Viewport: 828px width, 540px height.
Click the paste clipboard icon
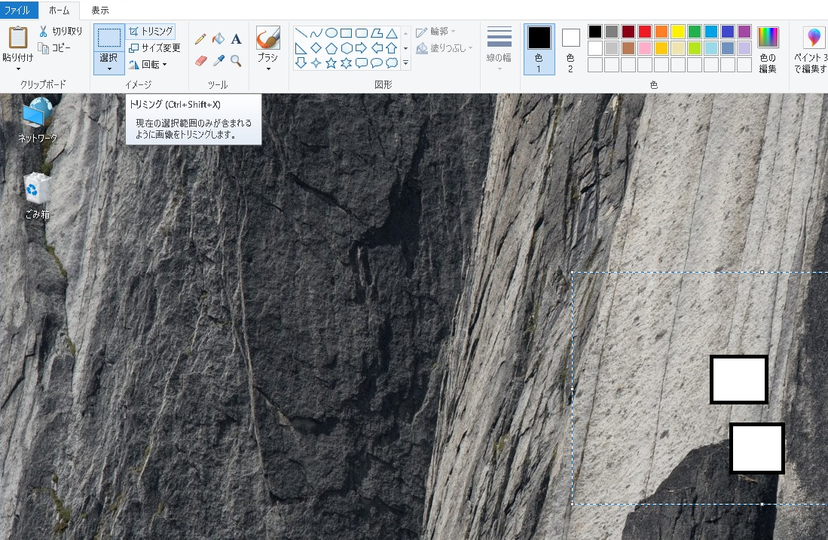point(18,38)
